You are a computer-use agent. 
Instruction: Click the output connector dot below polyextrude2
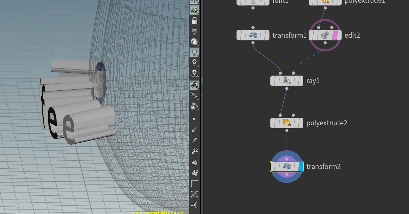tap(287, 131)
